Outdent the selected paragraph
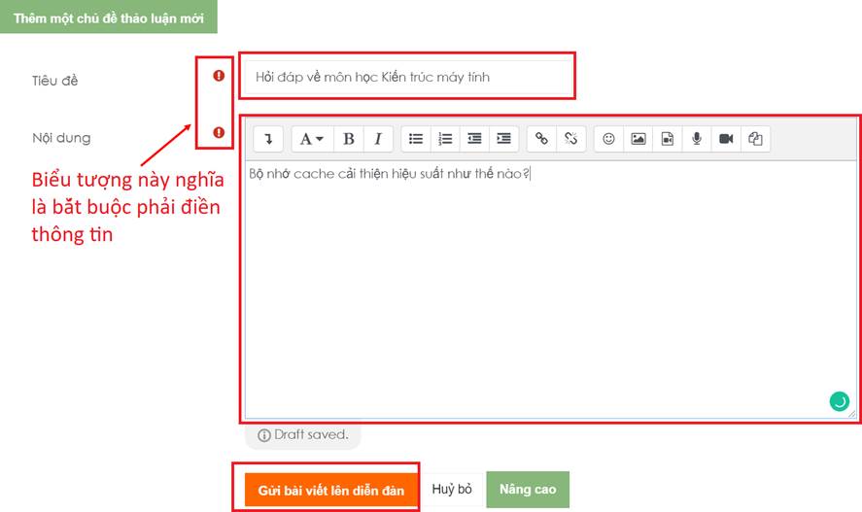 pos(474,138)
